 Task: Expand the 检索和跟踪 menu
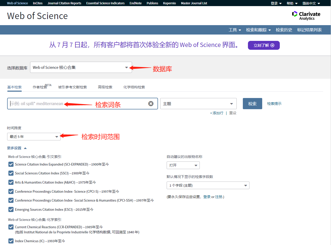[x=258, y=30]
